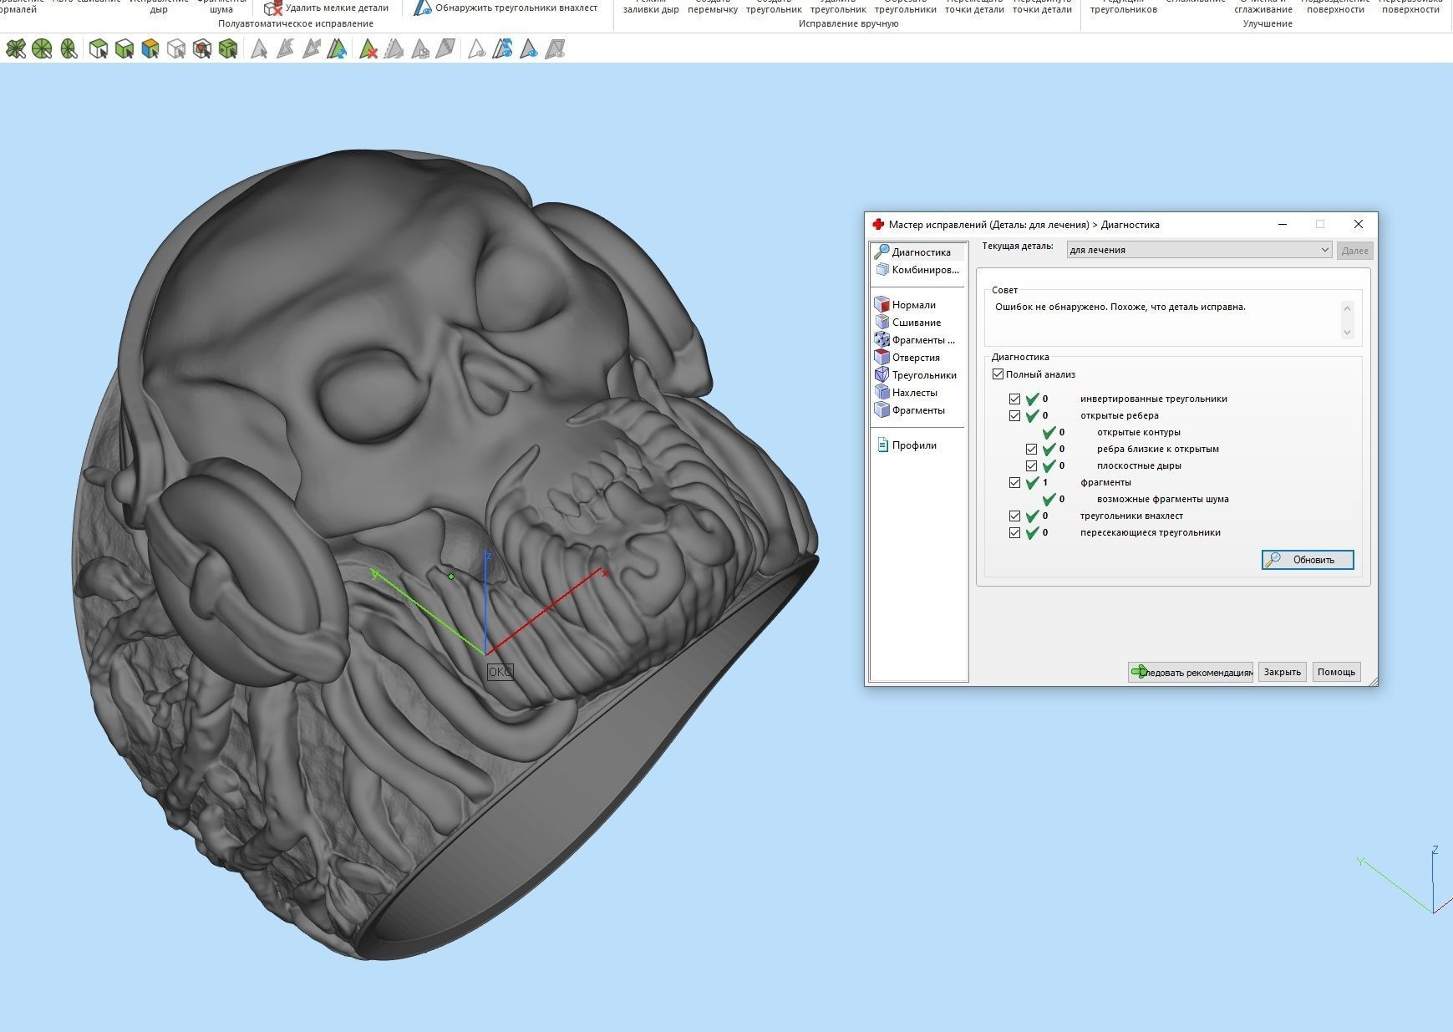The width and height of the screenshot is (1453, 1032).
Task: Click the Закрыть button
Action: (1283, 672)
